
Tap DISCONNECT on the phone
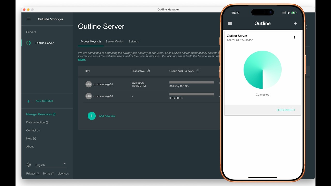click(286, 110)
